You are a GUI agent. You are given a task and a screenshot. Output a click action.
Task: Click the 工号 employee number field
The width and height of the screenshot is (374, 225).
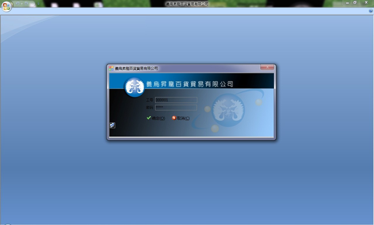[176, 100]
